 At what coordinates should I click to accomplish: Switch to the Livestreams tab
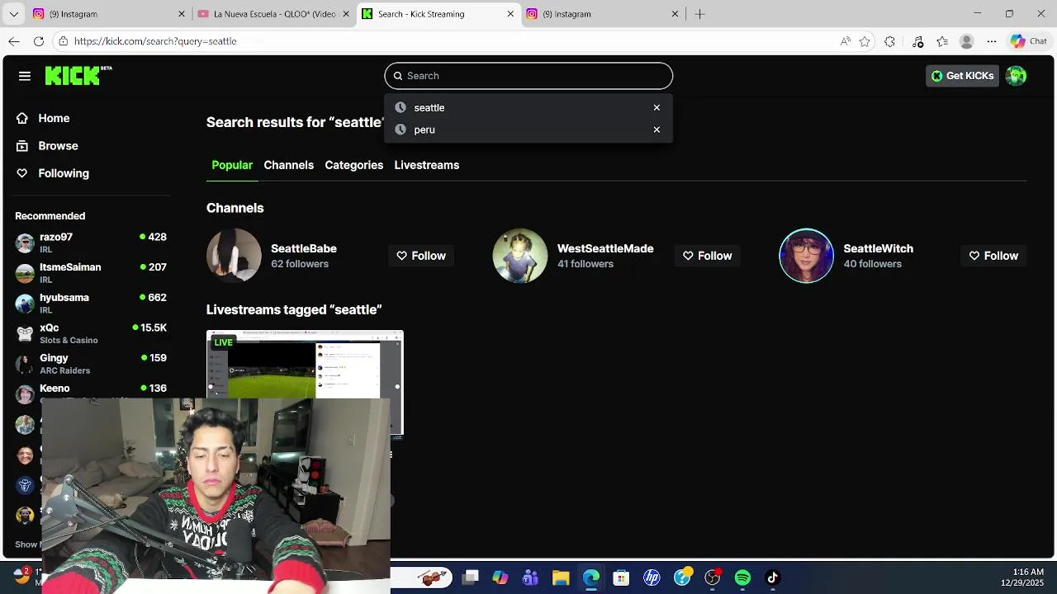click(x=426, y=165)
